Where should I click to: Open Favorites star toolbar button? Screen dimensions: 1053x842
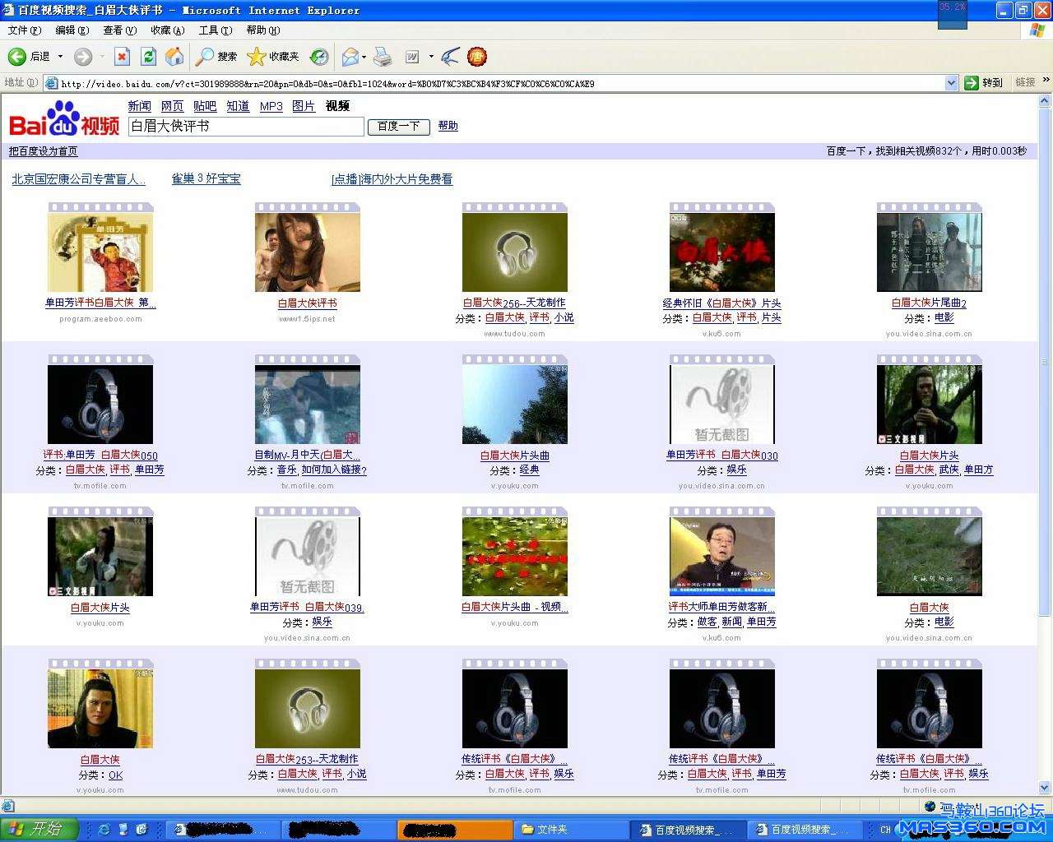pos(273,57)
